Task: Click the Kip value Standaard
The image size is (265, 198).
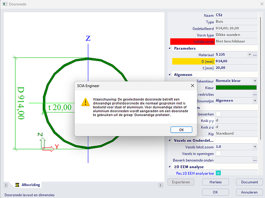Action: pyautogui.click(x=236, y=133)
